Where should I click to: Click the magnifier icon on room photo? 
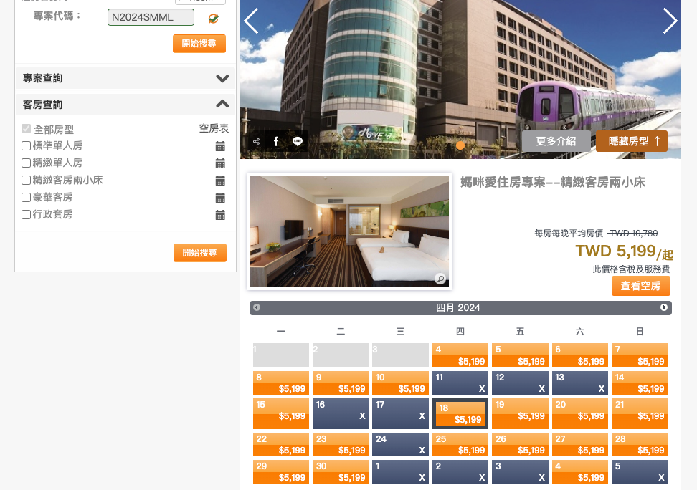click(440, 279)
